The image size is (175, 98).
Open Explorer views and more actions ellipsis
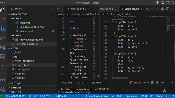click(52, 9)
